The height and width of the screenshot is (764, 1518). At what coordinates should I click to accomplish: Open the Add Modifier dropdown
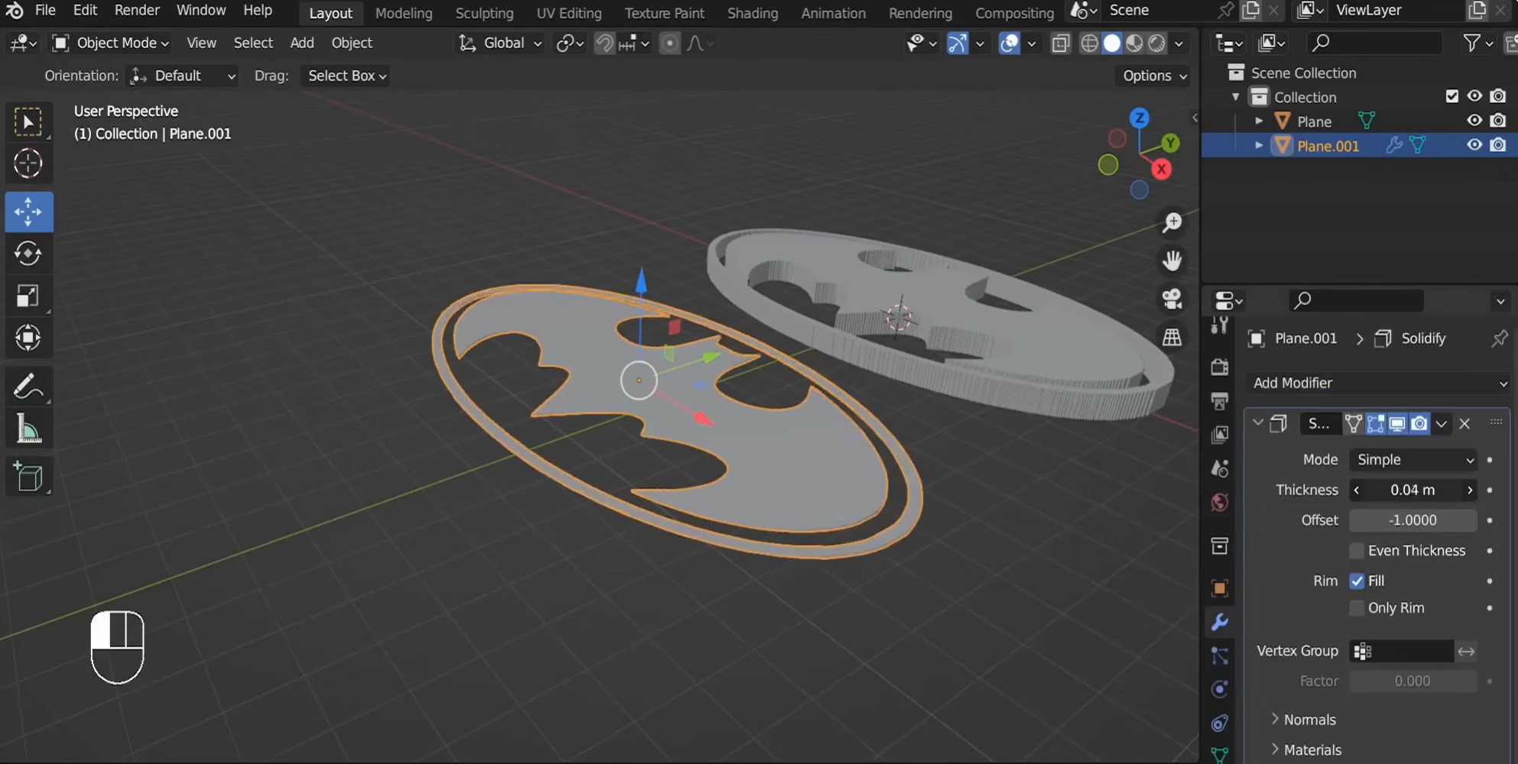(1379, 383)
